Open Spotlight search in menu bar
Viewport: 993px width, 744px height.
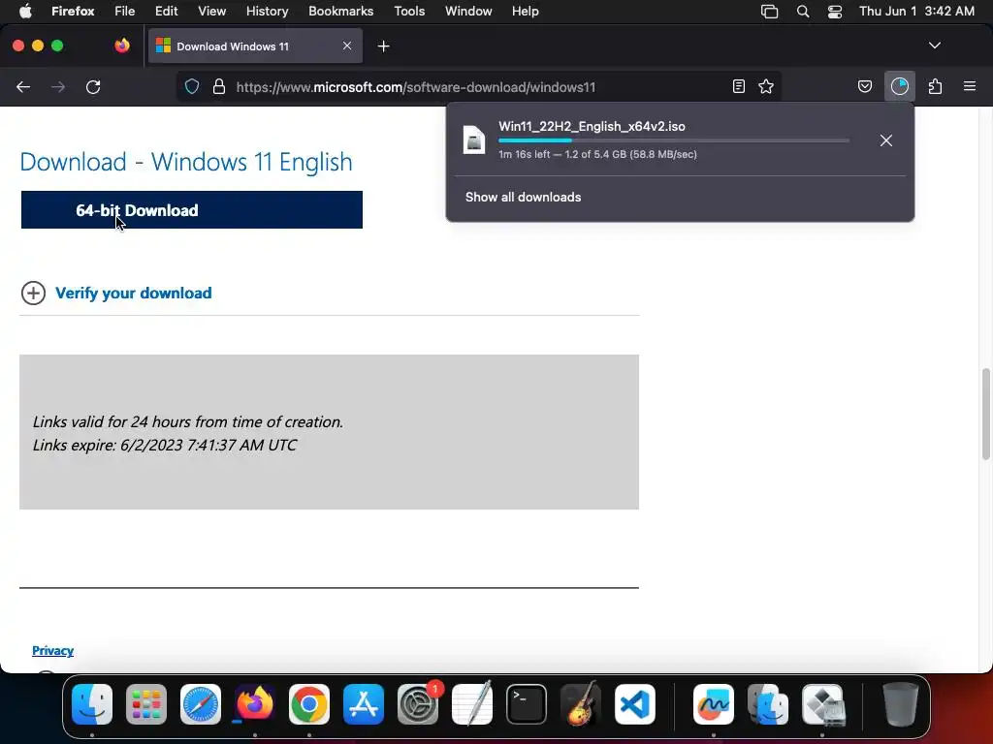802,11
